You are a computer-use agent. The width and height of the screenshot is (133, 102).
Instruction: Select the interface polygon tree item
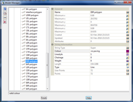[x=34, y=12]
